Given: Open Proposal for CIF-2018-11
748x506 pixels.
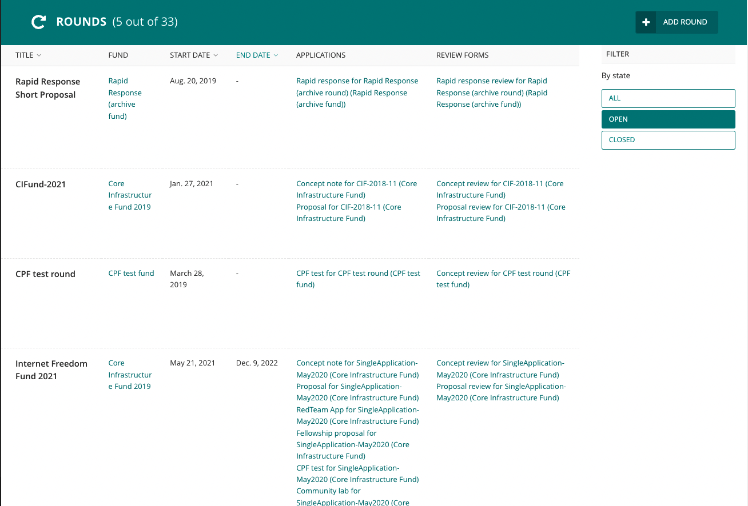Looking at the screenshot, I should (x=348, y=212).
